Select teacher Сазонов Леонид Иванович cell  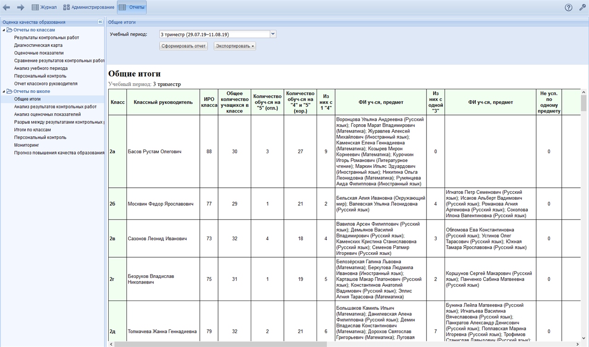pos(163,239)
